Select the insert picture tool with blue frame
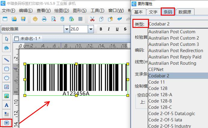The height and width of the screenshot is (128, 208). (7, 87)
